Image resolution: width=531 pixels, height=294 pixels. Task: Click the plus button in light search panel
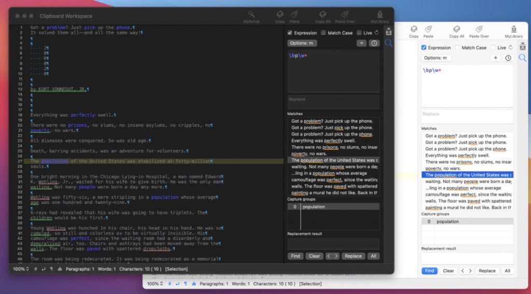(496, 58)
